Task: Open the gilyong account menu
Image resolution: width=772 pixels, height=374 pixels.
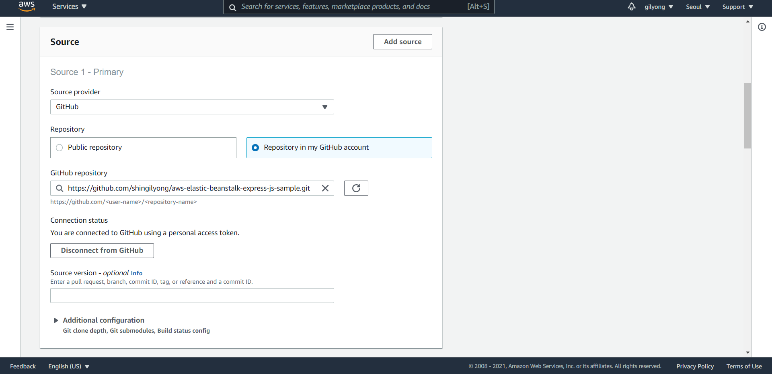Action: tap(659, 7)
